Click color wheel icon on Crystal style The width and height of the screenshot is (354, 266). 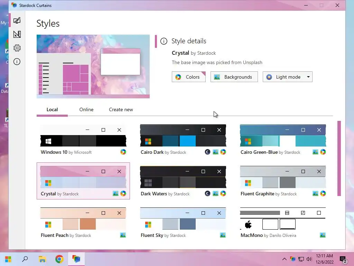click(x=123, y=193)
